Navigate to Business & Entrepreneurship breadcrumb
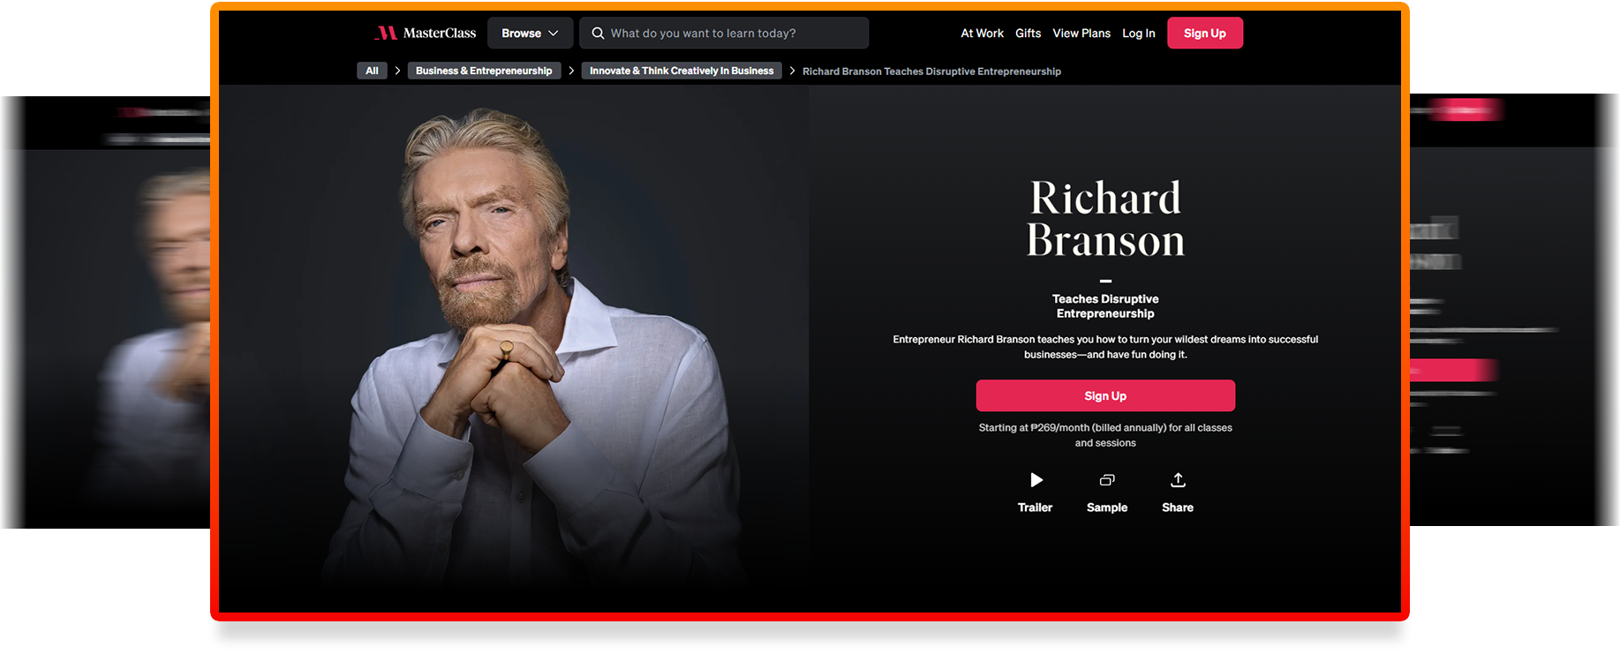 point(483,71)
